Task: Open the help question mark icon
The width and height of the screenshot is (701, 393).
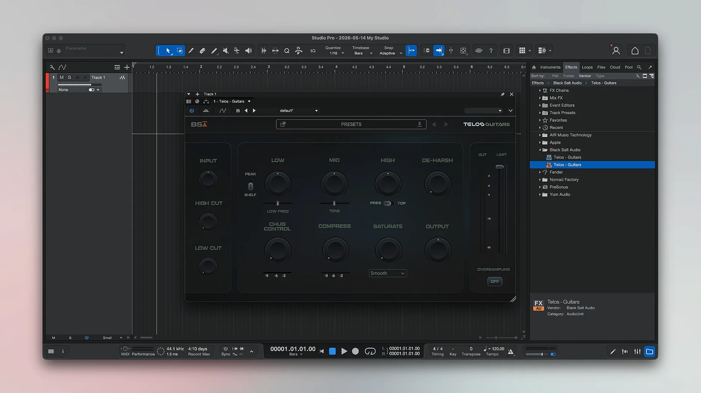Action: [491, 51]
